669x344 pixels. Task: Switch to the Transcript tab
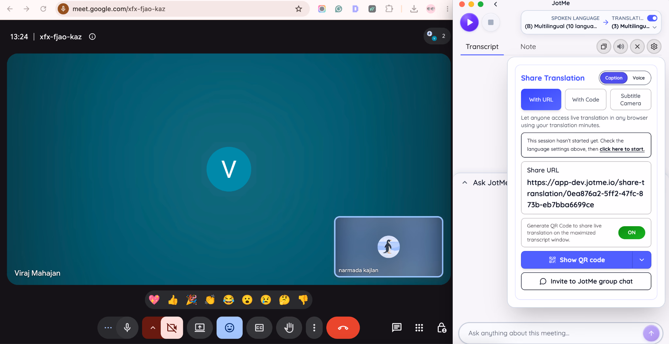coord(482,47)
